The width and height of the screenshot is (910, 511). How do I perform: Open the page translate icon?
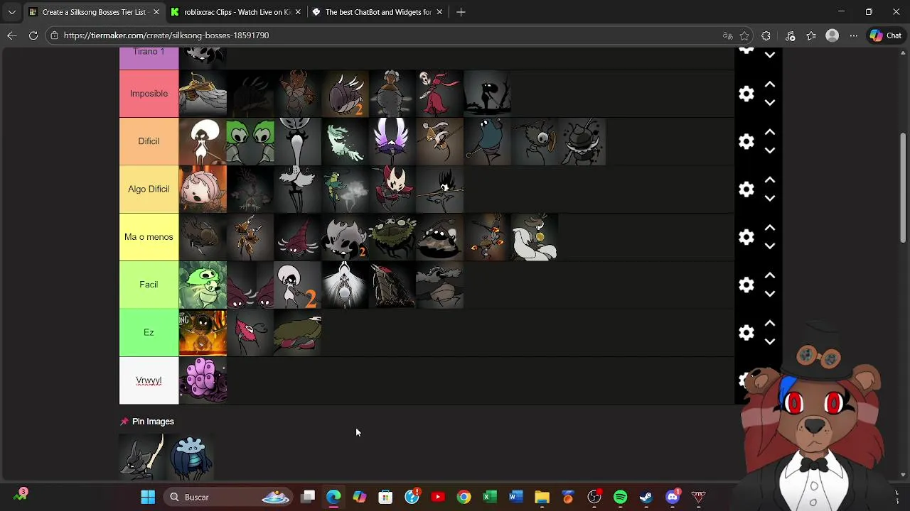[x=727, y=35]
